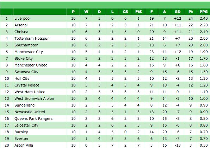The width and height of the screenshot is (210, 148).
Task: Open the Arsenal team link
Action: (21, 25)
